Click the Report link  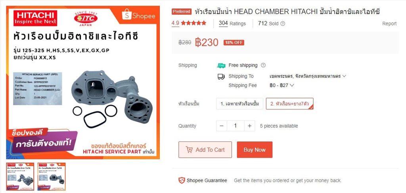389,23
